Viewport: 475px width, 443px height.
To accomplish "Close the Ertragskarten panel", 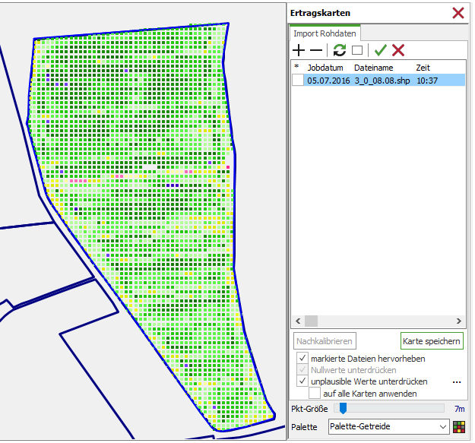I will (x=458, y=13).
